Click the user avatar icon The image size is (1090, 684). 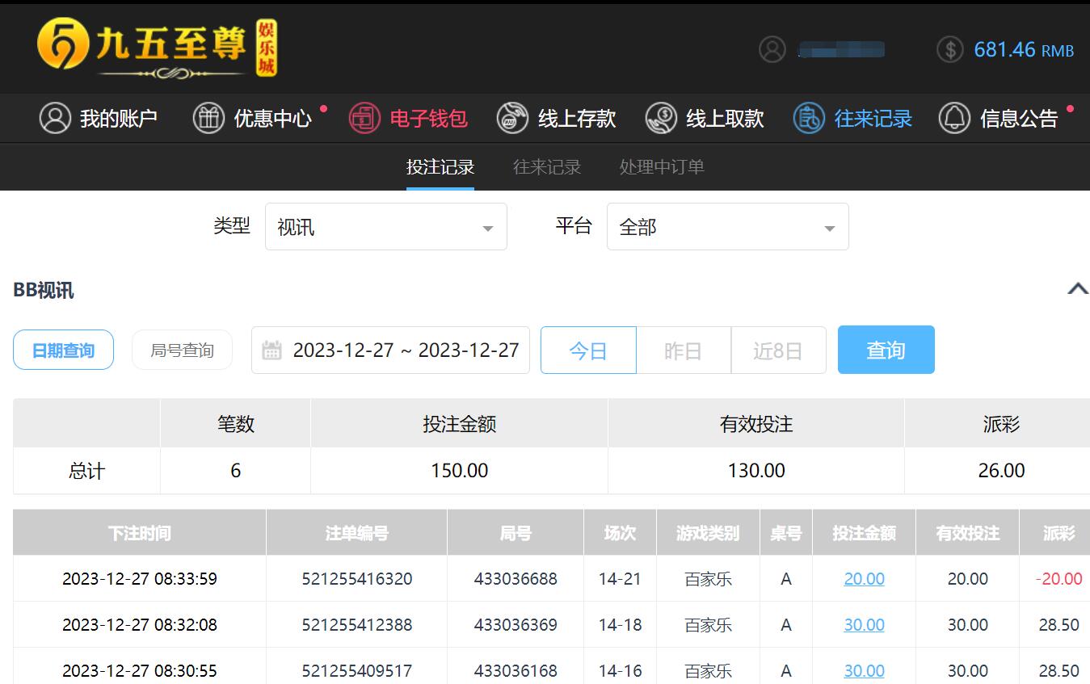772,49
